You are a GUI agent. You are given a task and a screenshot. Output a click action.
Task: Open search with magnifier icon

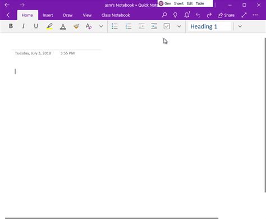164,15
